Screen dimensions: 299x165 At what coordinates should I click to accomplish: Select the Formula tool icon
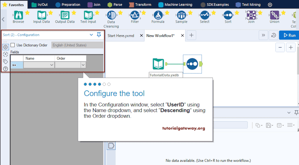158,15
